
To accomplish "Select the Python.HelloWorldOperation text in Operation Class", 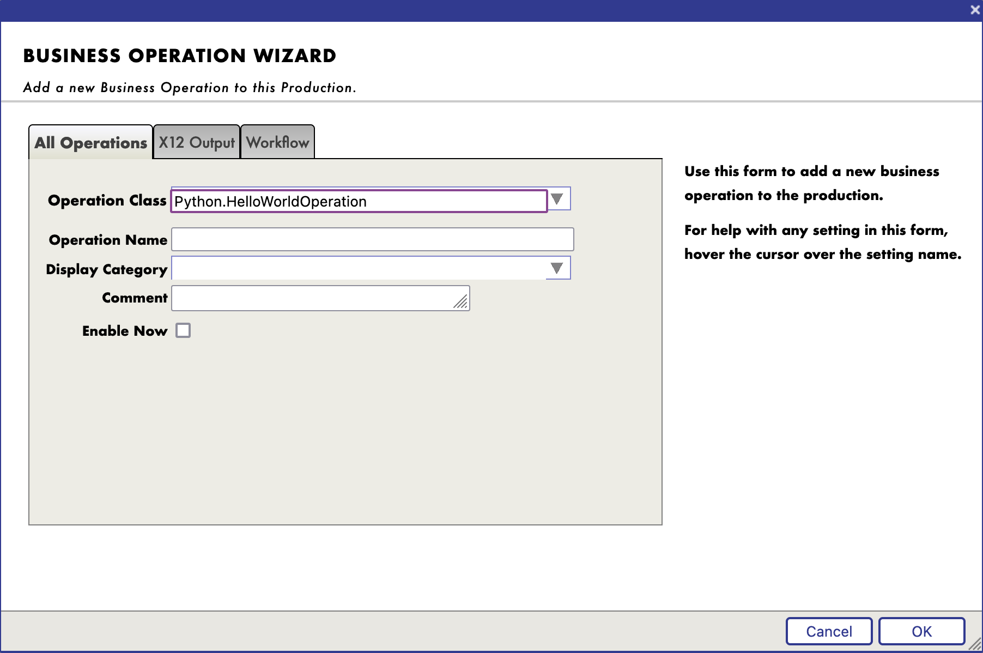I will (x=270, y=201).
